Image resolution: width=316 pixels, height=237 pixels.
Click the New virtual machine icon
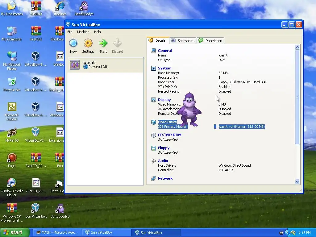point(73,43)
